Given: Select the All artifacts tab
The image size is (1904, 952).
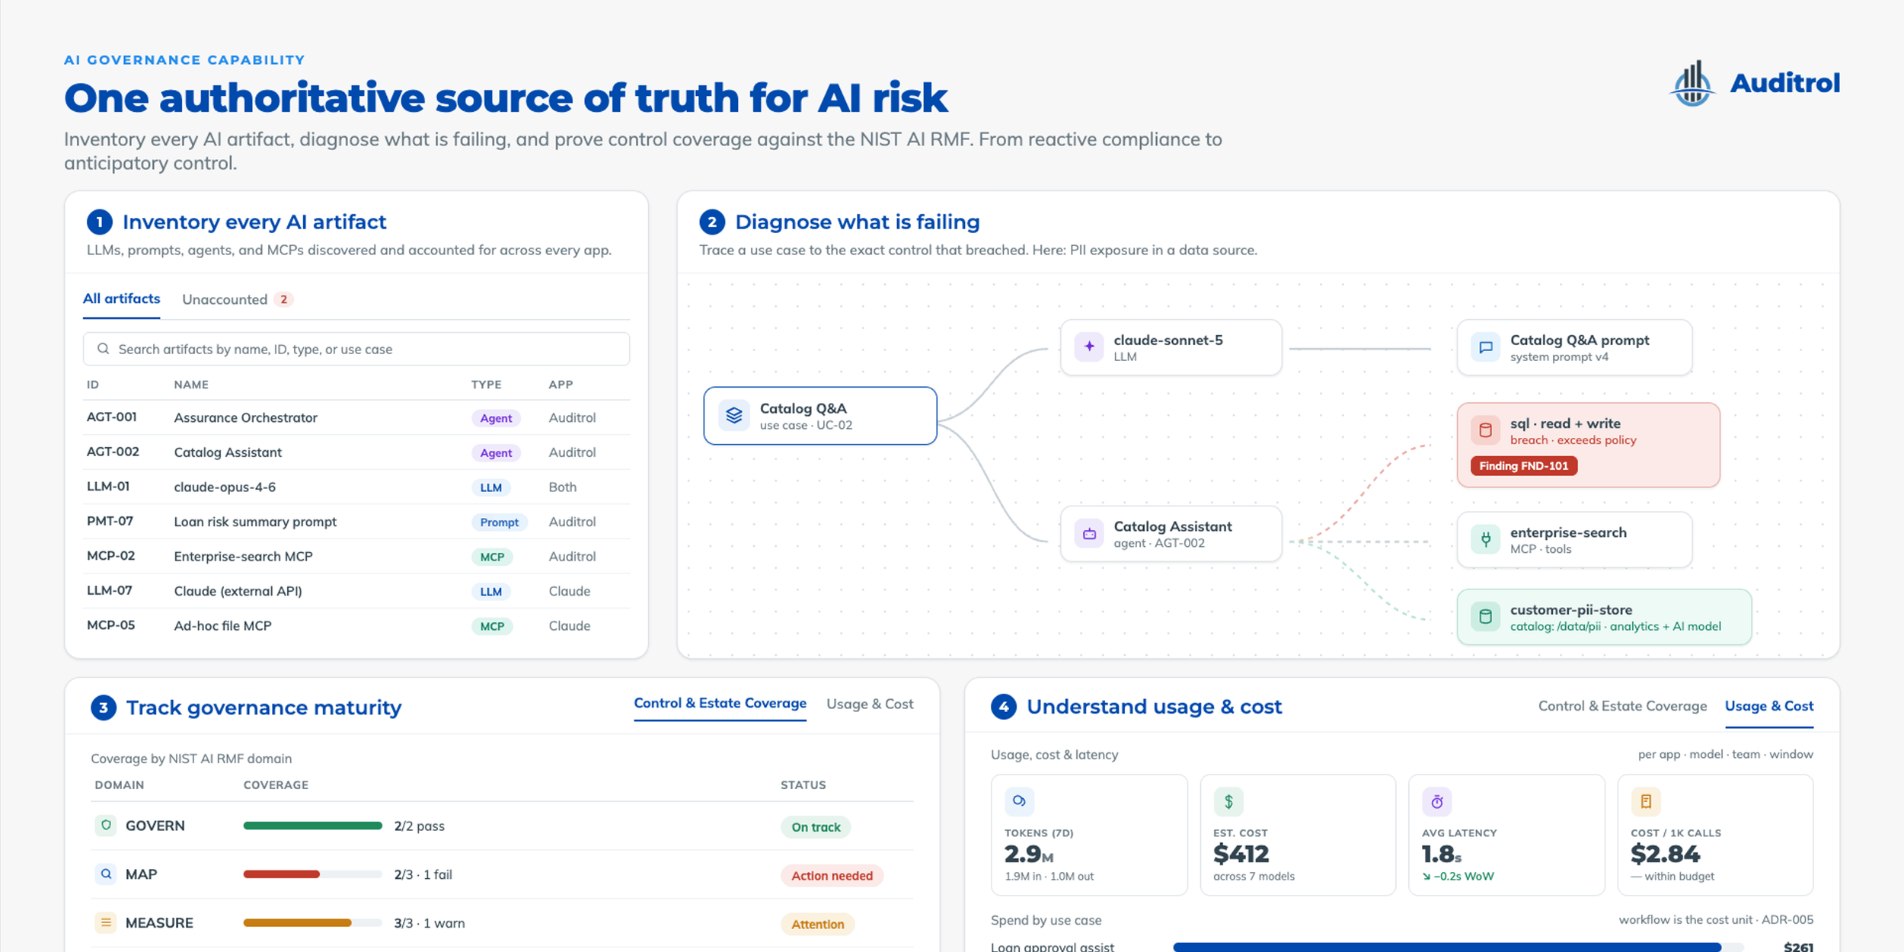Looking at the screenshot, I should pyautogui.click(x=121, y=299).
